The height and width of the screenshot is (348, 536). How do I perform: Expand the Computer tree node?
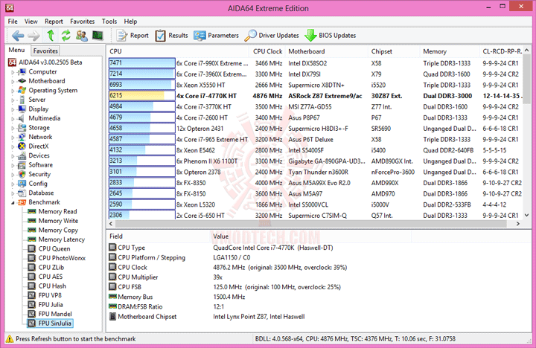click(13, 72)
